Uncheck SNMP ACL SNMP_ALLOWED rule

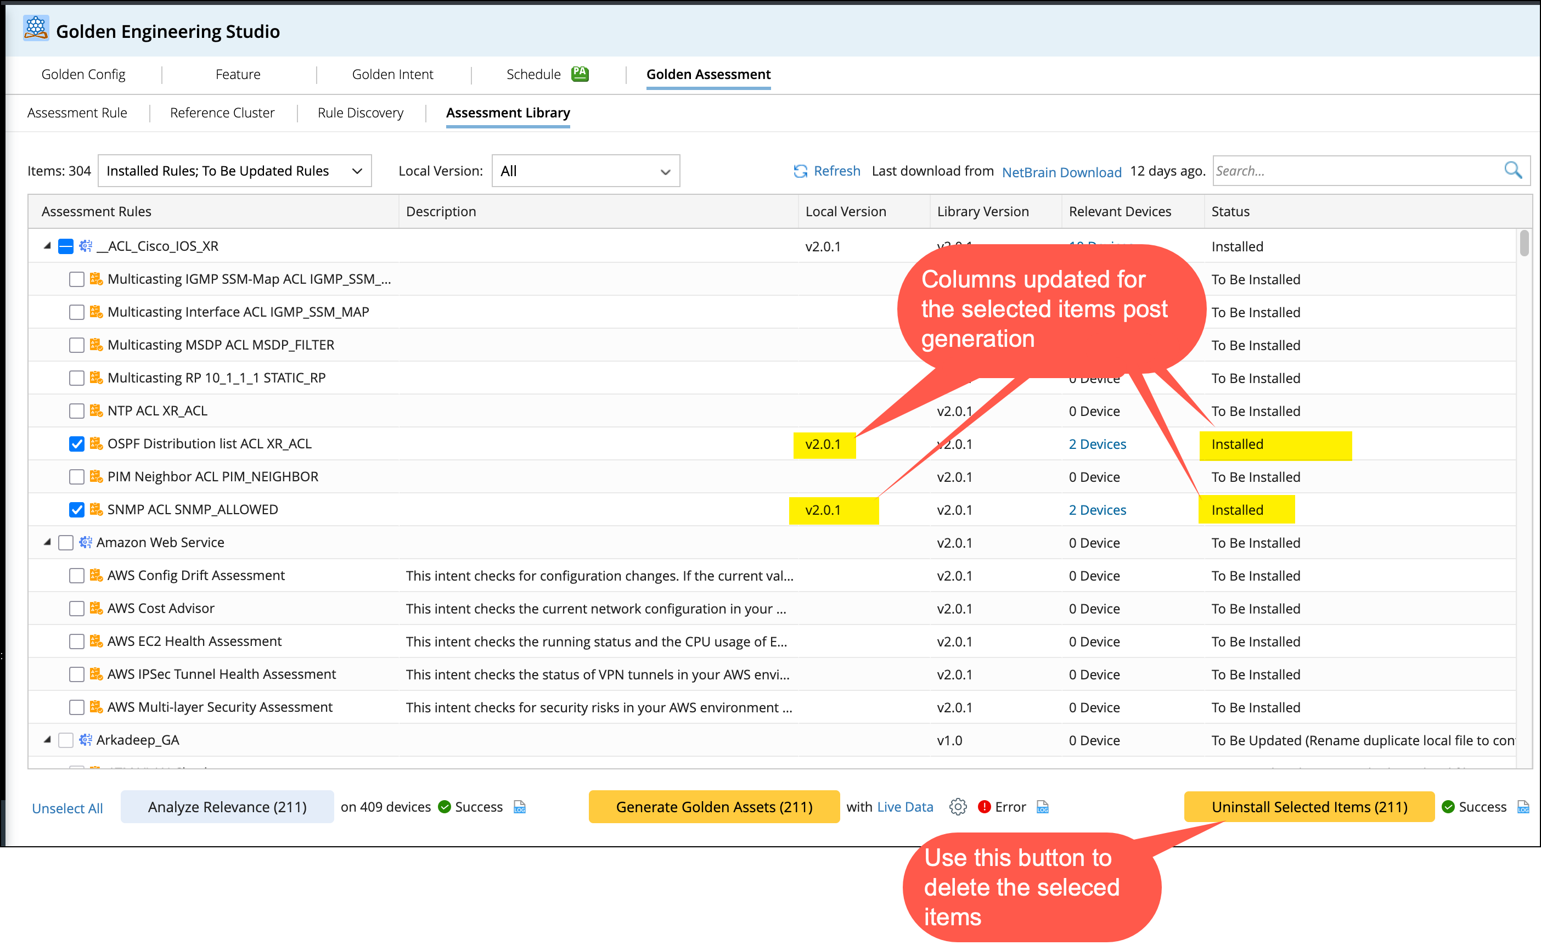point(76,510)
